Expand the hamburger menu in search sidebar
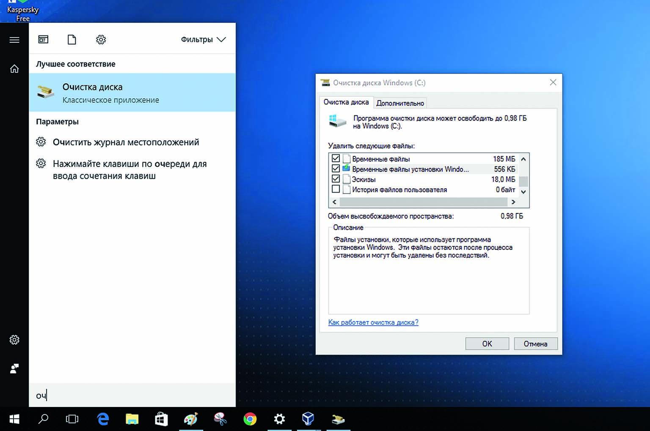Viewport: 650px width, 431px height. point(14,40)
